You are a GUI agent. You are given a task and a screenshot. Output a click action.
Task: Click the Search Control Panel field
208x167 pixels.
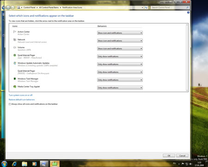coord(168,7)
